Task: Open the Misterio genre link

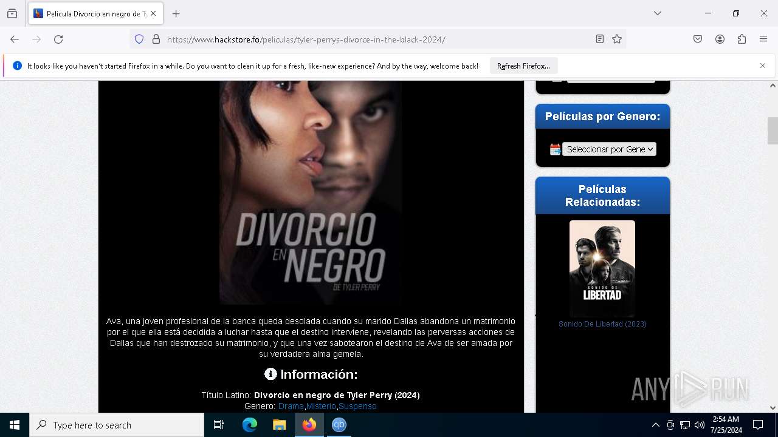Action: click(x=321, y=406)
